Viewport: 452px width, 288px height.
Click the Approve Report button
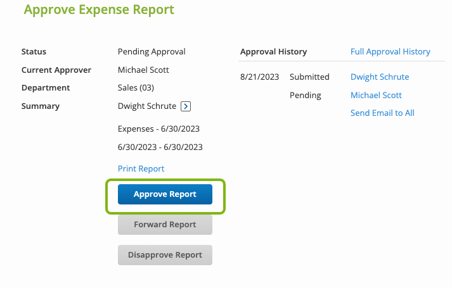pyautogui.click(x=165, y=194)
